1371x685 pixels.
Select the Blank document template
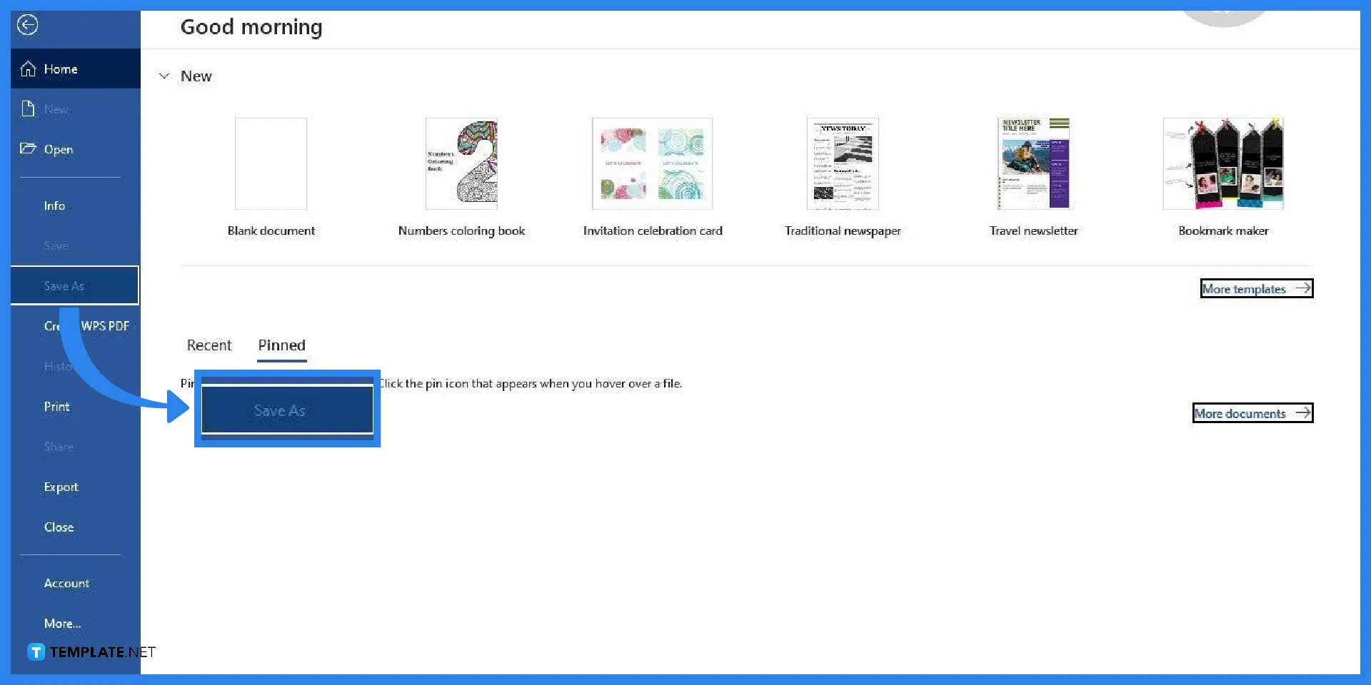(271, 163)
